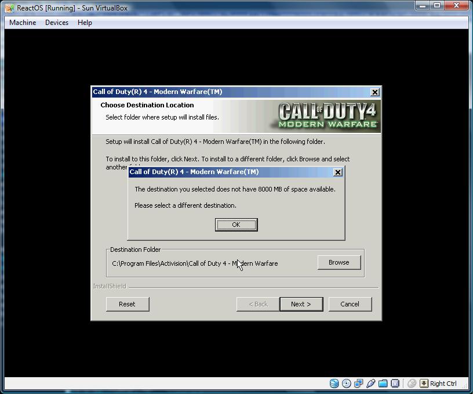This screenshot has width=473, height=394.
Task: Click the Next > button
Action: [301, 304]
